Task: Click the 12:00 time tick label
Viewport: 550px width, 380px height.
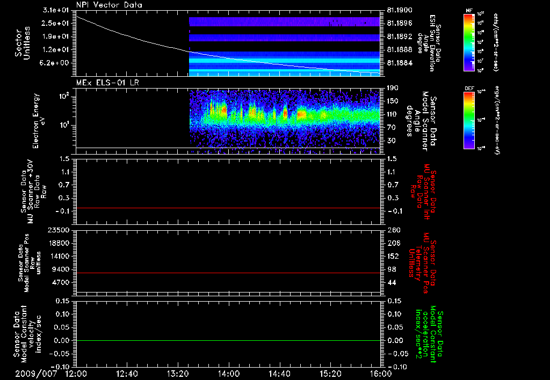Action: [x=76, y=374]
